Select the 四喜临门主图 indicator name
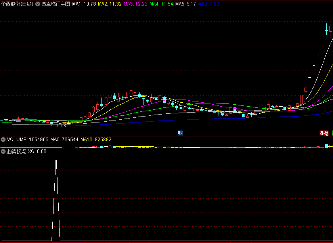Viewport: 333px width, 243px height. 55,4
